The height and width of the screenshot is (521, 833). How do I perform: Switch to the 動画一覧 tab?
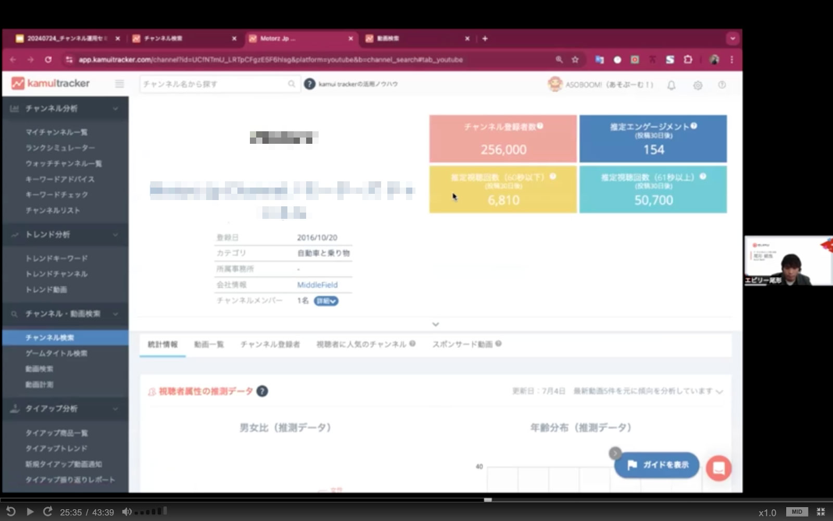point(209,344)
